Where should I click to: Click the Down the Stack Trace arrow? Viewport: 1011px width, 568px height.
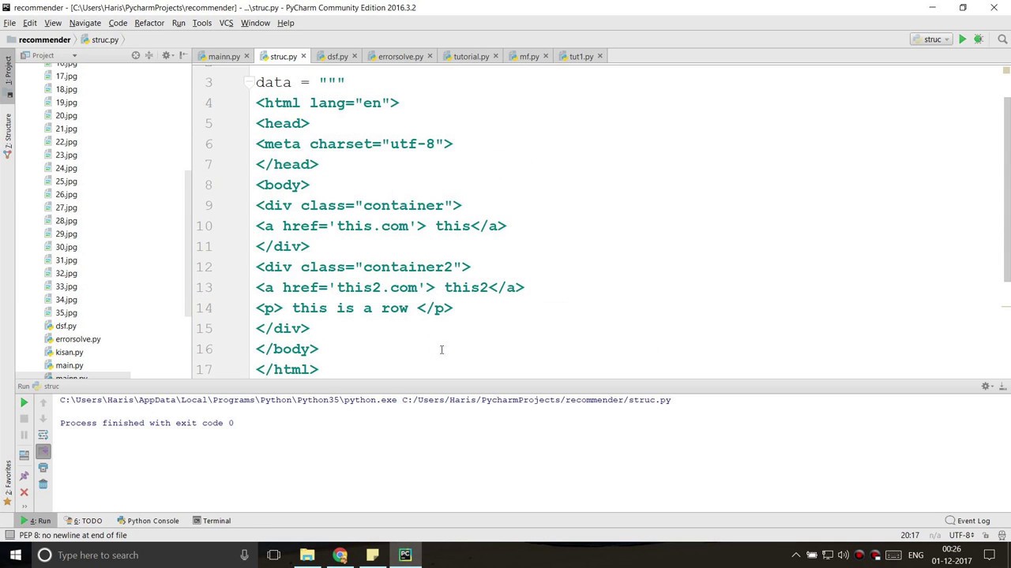[x=43, y=419]
